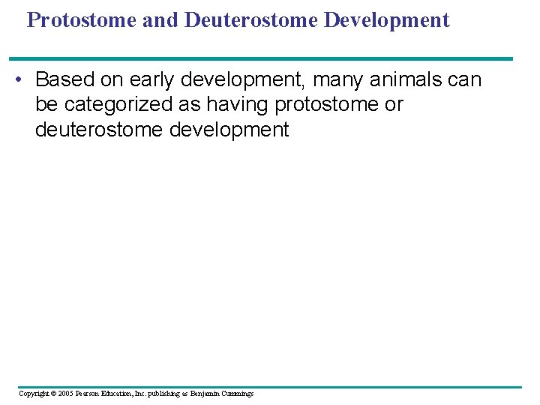Click the line 'be categorized as having protostome or'

[219, 105]
